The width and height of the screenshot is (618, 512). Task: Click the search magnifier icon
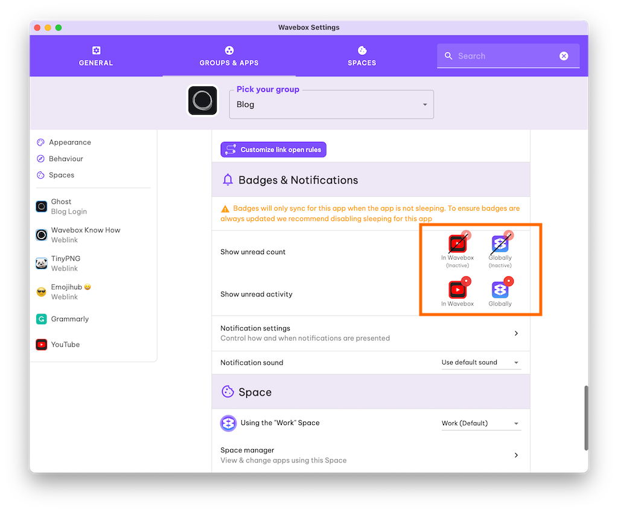pyautogui.click(x=448, y=56)
